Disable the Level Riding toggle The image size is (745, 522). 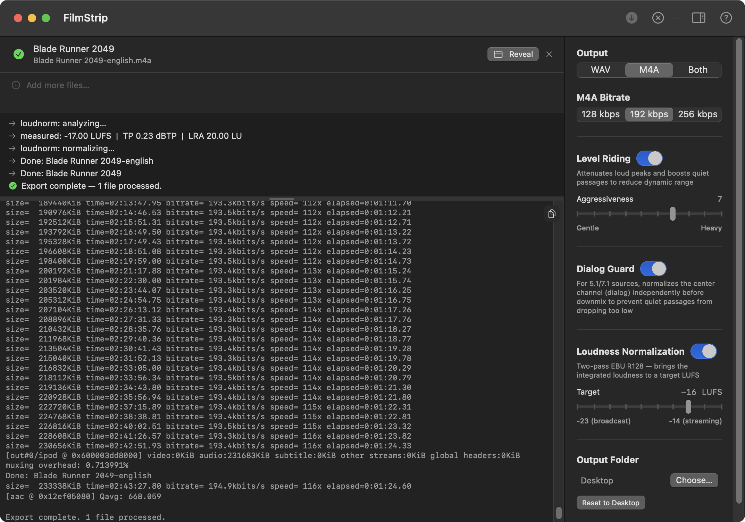click(x=650, y=158)
